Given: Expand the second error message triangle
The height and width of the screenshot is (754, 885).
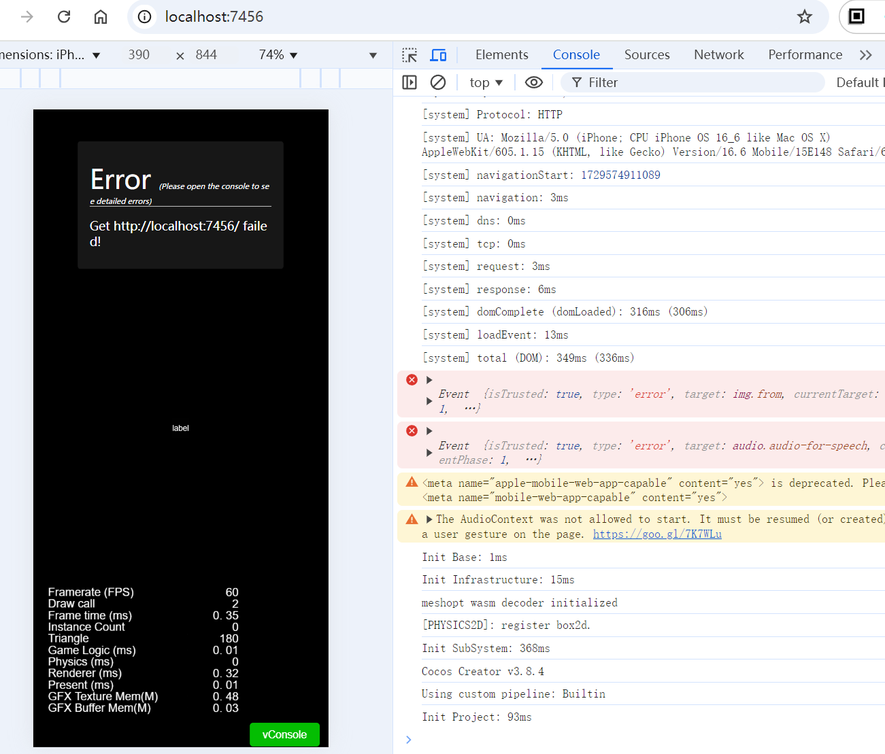Looking at the screenshot, I should 429,430.
